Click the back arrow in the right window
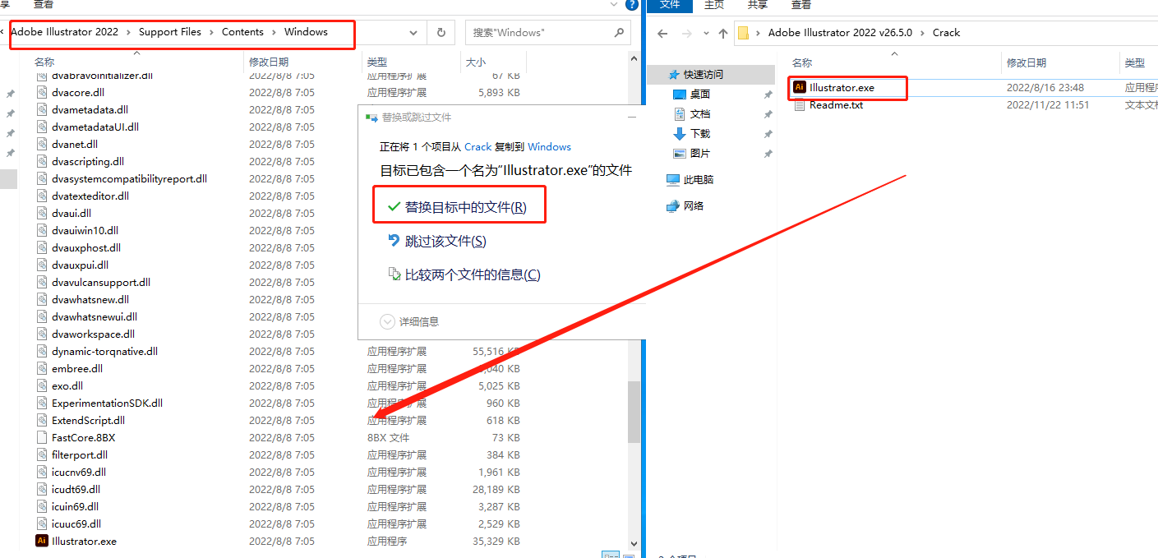This screenshot has width=1158, height=558. 663,34
